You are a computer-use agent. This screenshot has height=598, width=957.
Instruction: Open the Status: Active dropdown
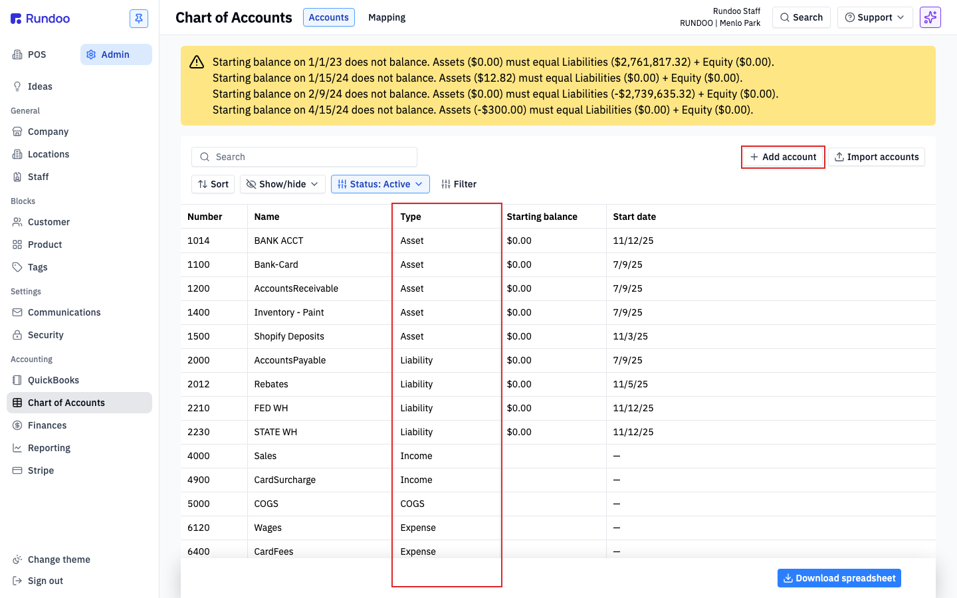pyautogui.click(x=380, y=184)
